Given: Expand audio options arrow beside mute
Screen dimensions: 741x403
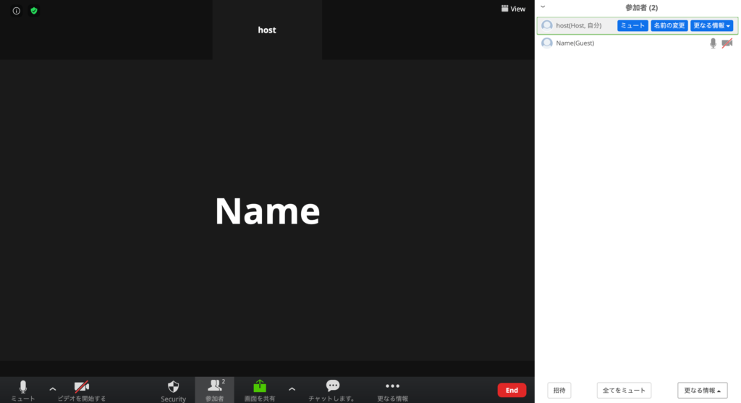Looking at the screenshot, I should (x=52, y=389).
